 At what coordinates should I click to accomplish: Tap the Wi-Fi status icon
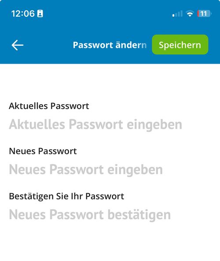click(190, 14)
